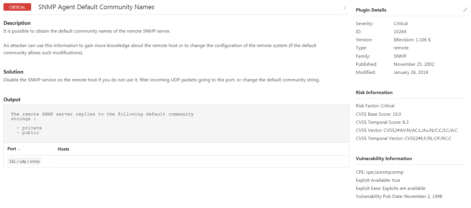The height and width of the screenshot is (208, 471).
Task: Click the plugin ID value 10264
Action: pyautogui.click(x=400, y=32)
